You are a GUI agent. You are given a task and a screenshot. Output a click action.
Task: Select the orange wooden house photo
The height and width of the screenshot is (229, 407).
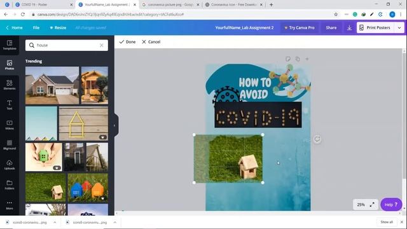95,85
